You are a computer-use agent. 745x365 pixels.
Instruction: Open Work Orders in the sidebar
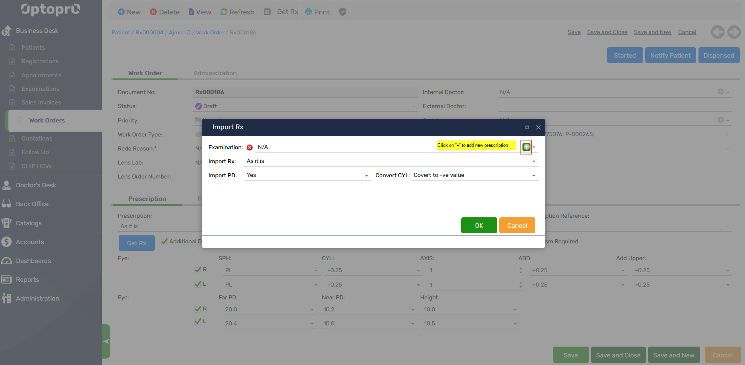pos(47,120)
